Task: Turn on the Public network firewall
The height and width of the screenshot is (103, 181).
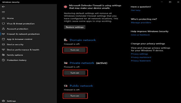Action: tap(75, 96)
